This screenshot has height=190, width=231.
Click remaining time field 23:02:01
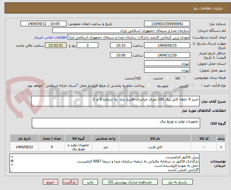[x=56, y=45]
